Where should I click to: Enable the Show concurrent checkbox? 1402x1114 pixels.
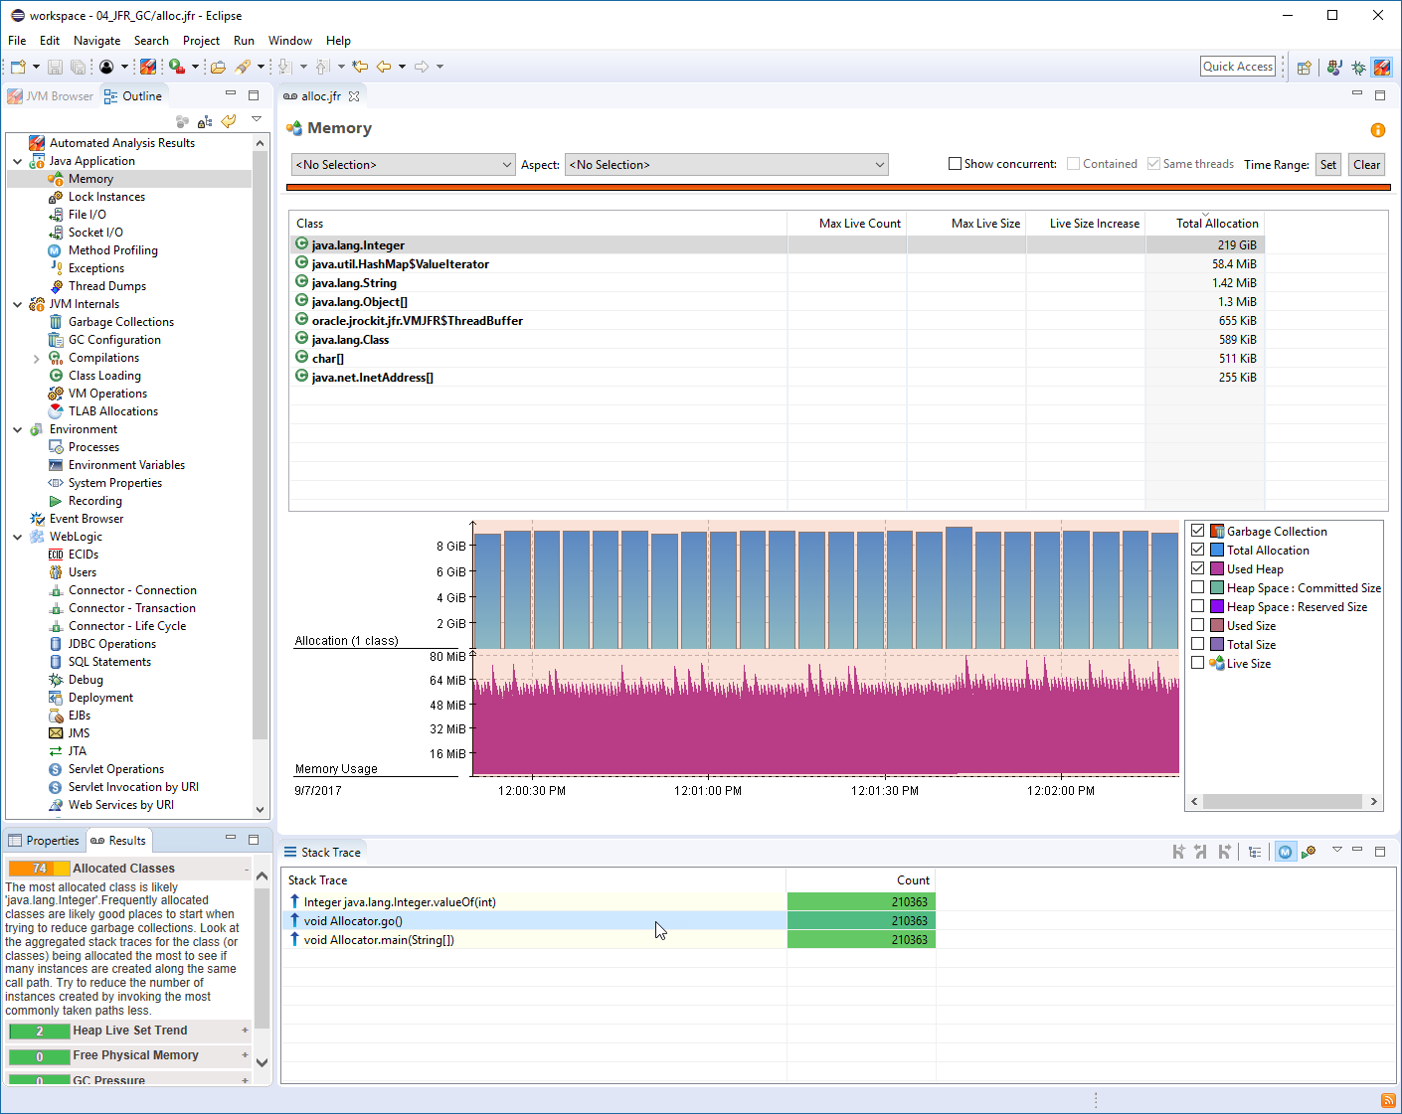coord(956,164)
